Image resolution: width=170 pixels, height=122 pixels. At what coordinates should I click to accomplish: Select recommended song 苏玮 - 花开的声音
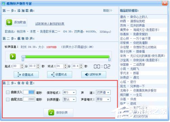point(132,26)
